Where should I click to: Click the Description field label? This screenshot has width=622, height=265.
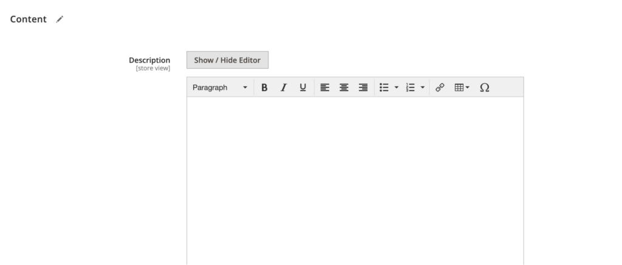point(149,60)
